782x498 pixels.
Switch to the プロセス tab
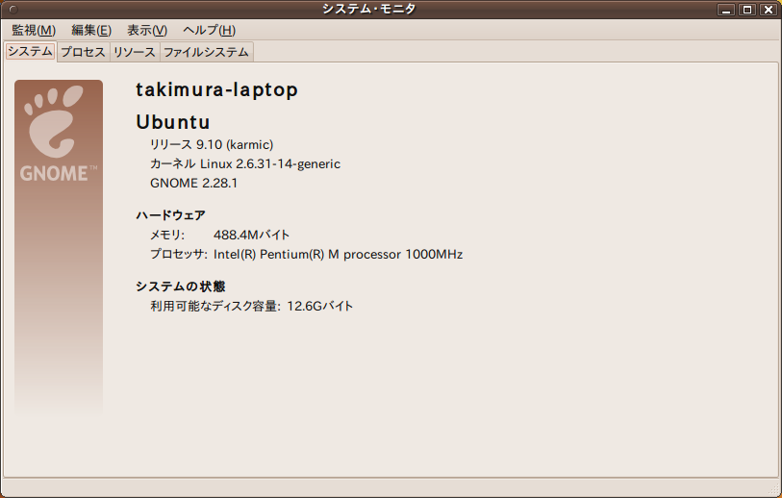[x=84, y=52]
